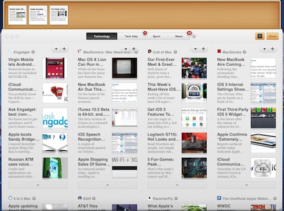The height and width of the screenshot is (211, 284).
Task: Open the dropdown arrow above Engadget column
Action: tap(56, 49)
